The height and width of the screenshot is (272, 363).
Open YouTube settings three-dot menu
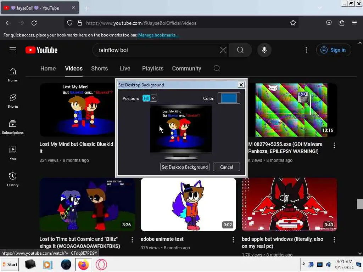[306, 50]
